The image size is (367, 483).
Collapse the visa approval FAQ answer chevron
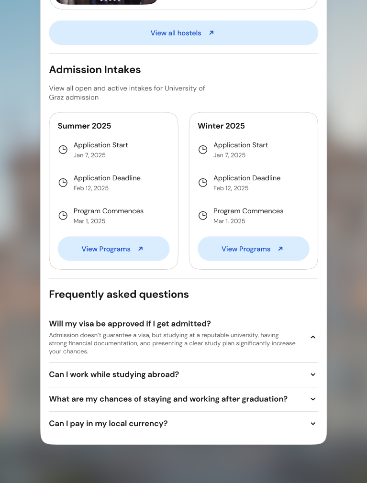[x=313, y=337]
